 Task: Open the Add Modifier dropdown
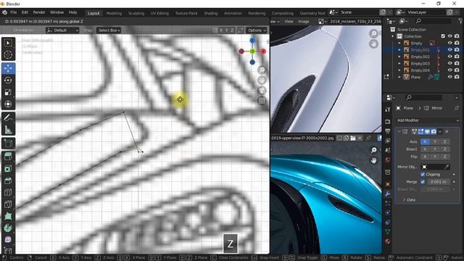point(427,120)
